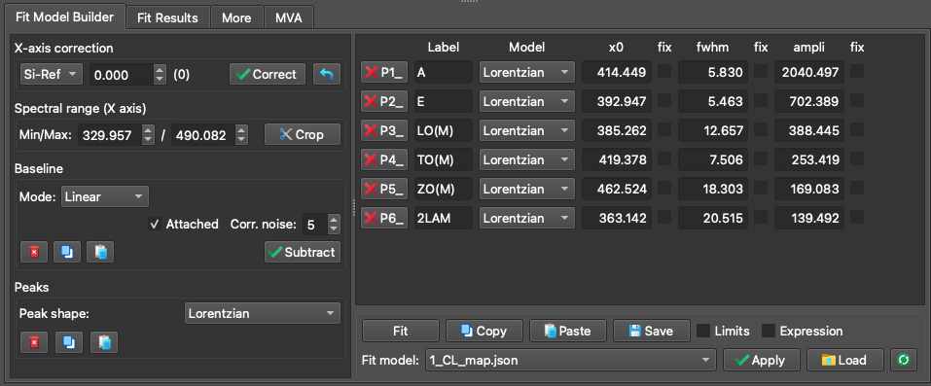The image size is (931, 386).
Task: Enable the Expression checkbox
Action: pyautogui.click(x=769, y=331)
